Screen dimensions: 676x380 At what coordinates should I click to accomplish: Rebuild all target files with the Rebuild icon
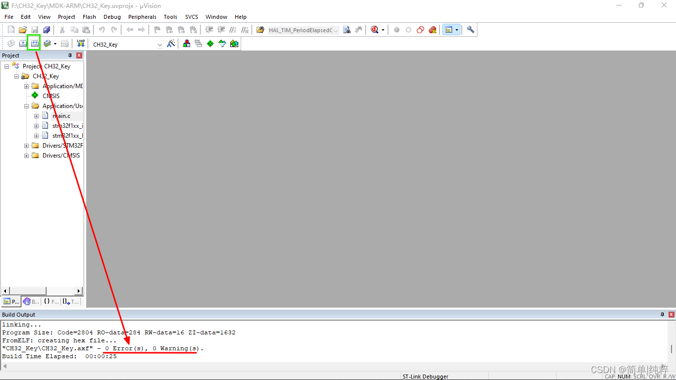click(x=34, y=44)
